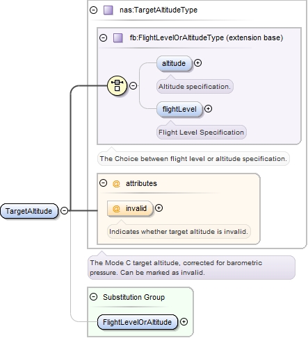Select the altitude element node
308x338 pixels.
tap(174, 63)
